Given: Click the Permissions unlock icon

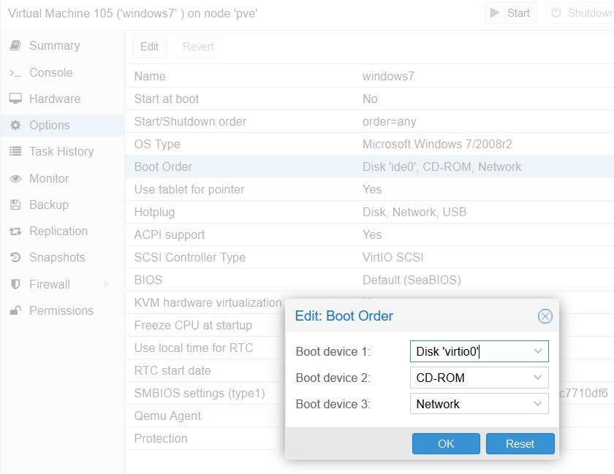Looking at the screenshot, I should (15, 310).
